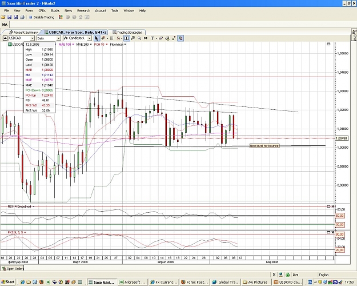
Task: Expand the MAE 100 indicator menu
Action: (x=73, y=45)
